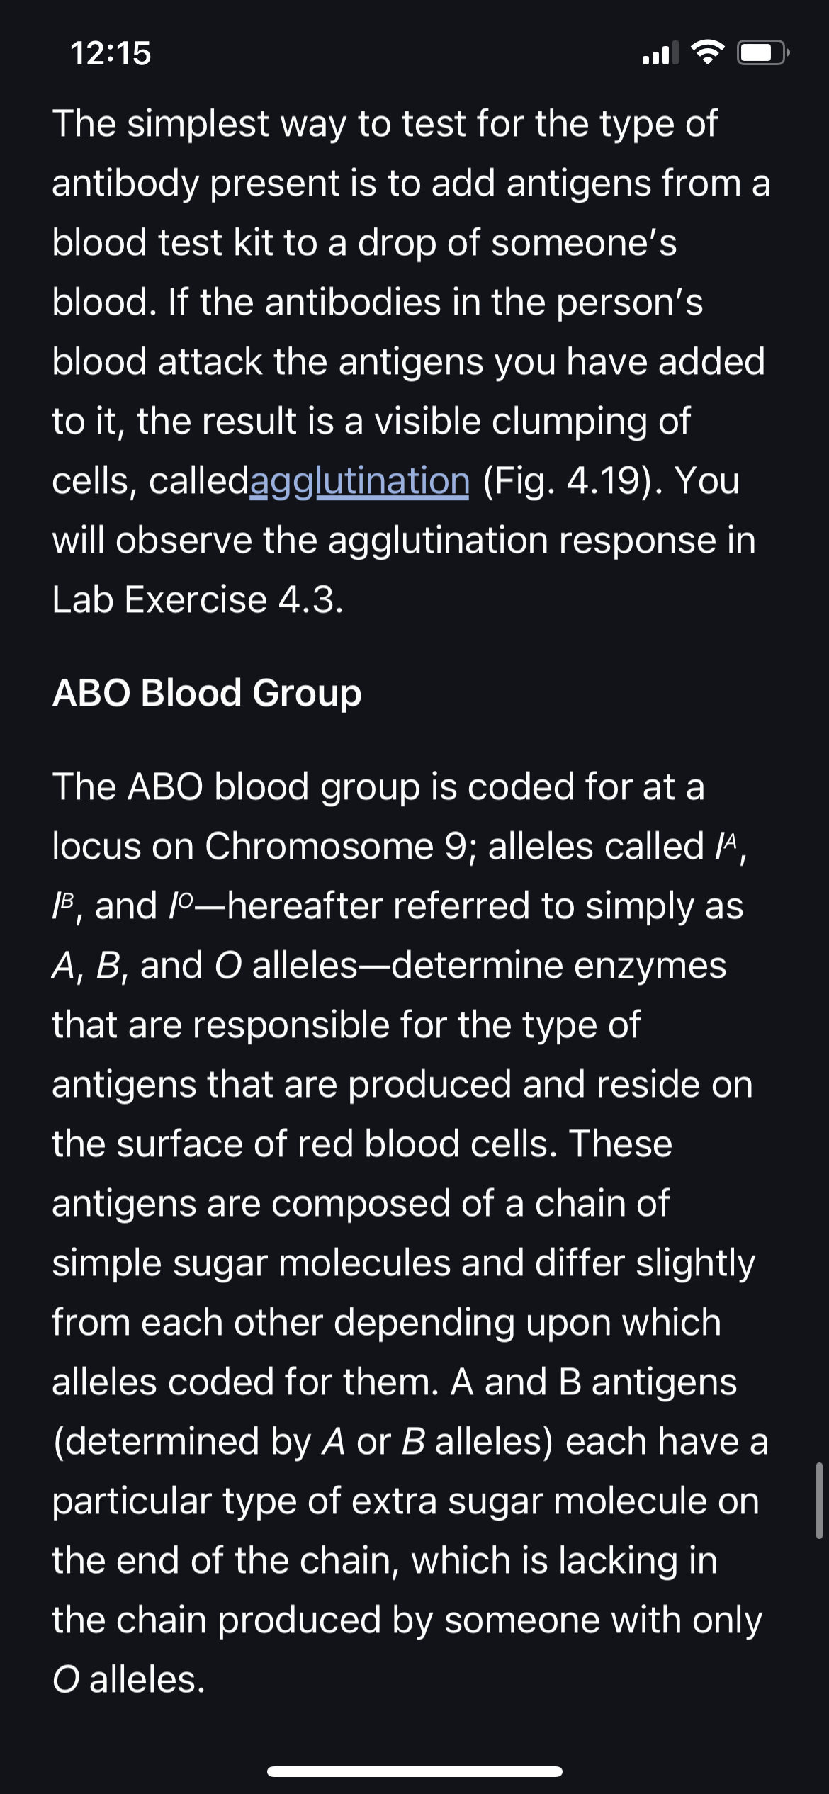
Task: Tap the cellular signal bars icon
Action: point(660,53)
